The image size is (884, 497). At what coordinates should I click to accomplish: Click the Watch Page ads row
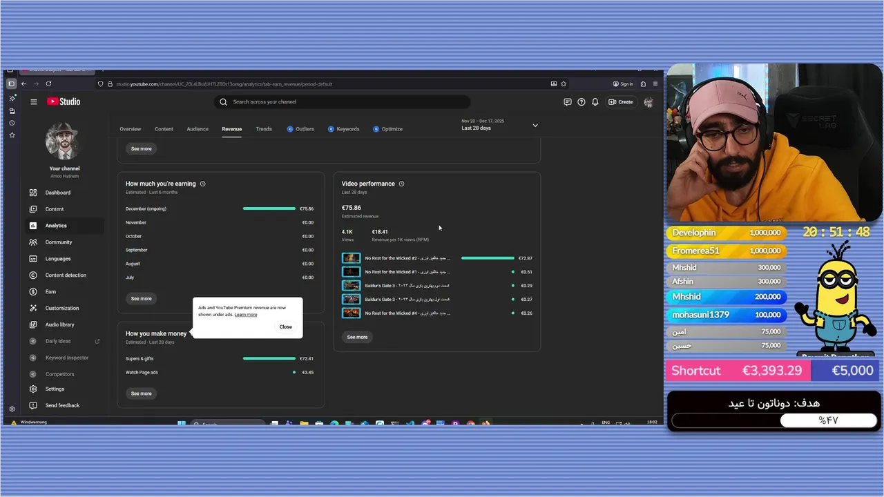click(220, 372)
